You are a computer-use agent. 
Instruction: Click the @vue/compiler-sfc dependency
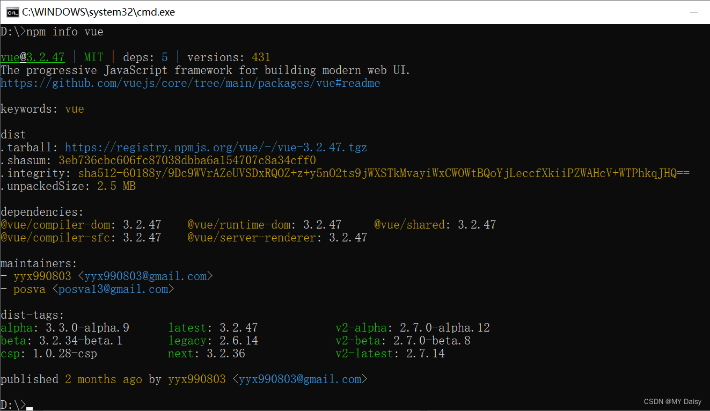pos(81,238)
